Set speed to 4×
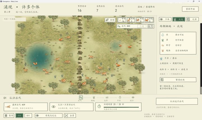This screenshot has height=120, width=202. tap(28, 116)
